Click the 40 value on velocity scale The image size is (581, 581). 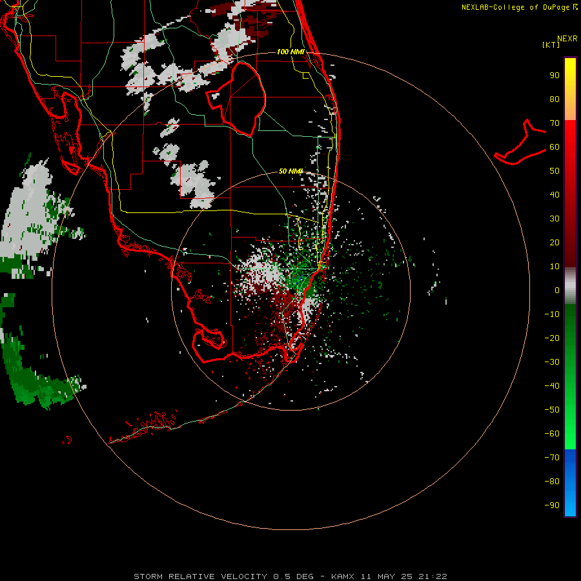pyautogui.click(x=555, y=194)
